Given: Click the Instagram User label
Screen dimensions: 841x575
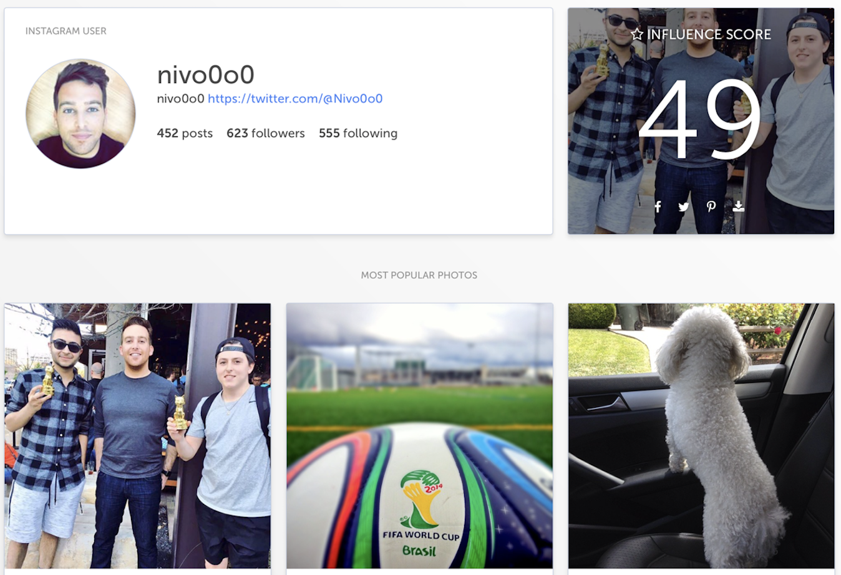Looking at the screenshot, I should [66, 31].
